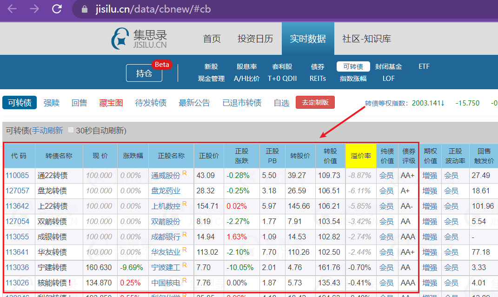Click the red exclamation mark beside 核能转债
The height and width of the screenshot is (297, 498).
pos(70,283)
